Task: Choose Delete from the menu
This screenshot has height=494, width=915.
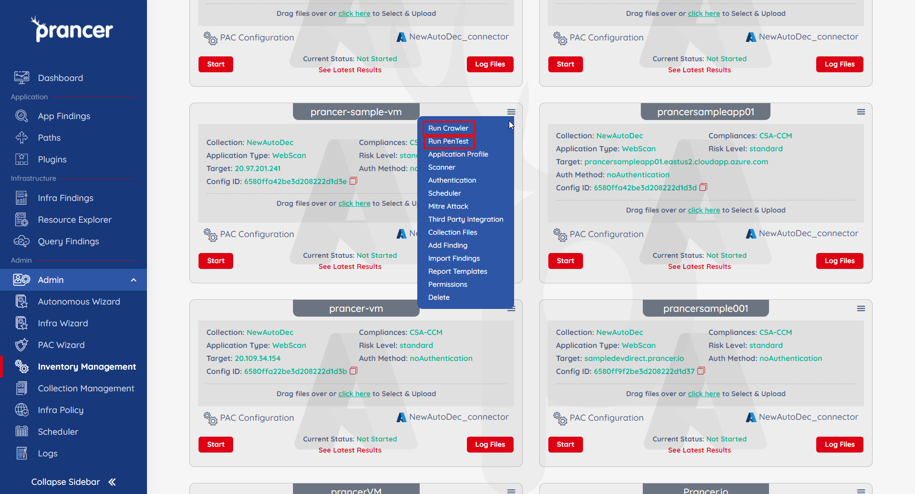Action: (439, 297)
